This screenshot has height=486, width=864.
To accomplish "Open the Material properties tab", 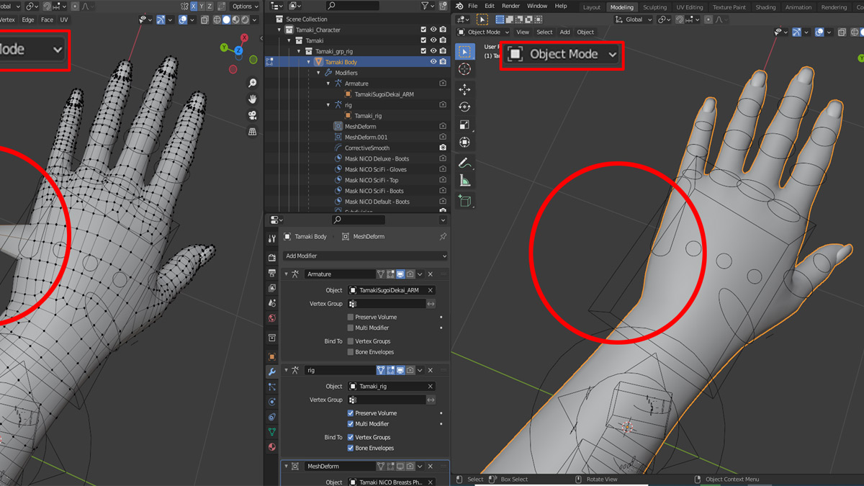I will tap(271, 447).
